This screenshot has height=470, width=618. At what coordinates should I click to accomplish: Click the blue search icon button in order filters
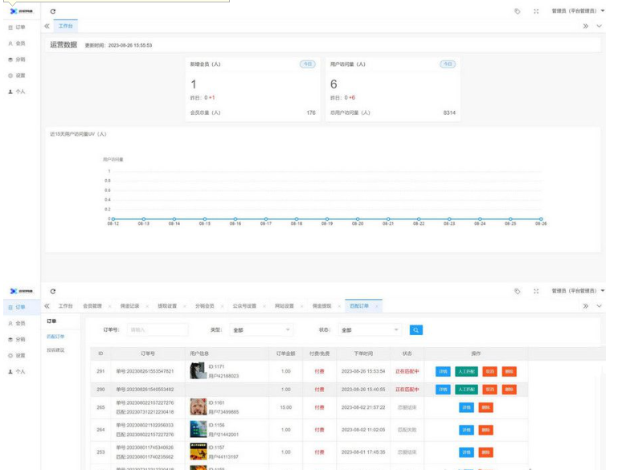click(415, 329)
